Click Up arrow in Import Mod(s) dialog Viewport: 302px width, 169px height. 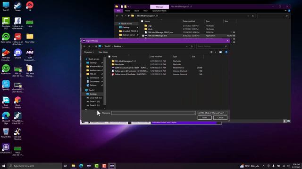pos(96,46)
